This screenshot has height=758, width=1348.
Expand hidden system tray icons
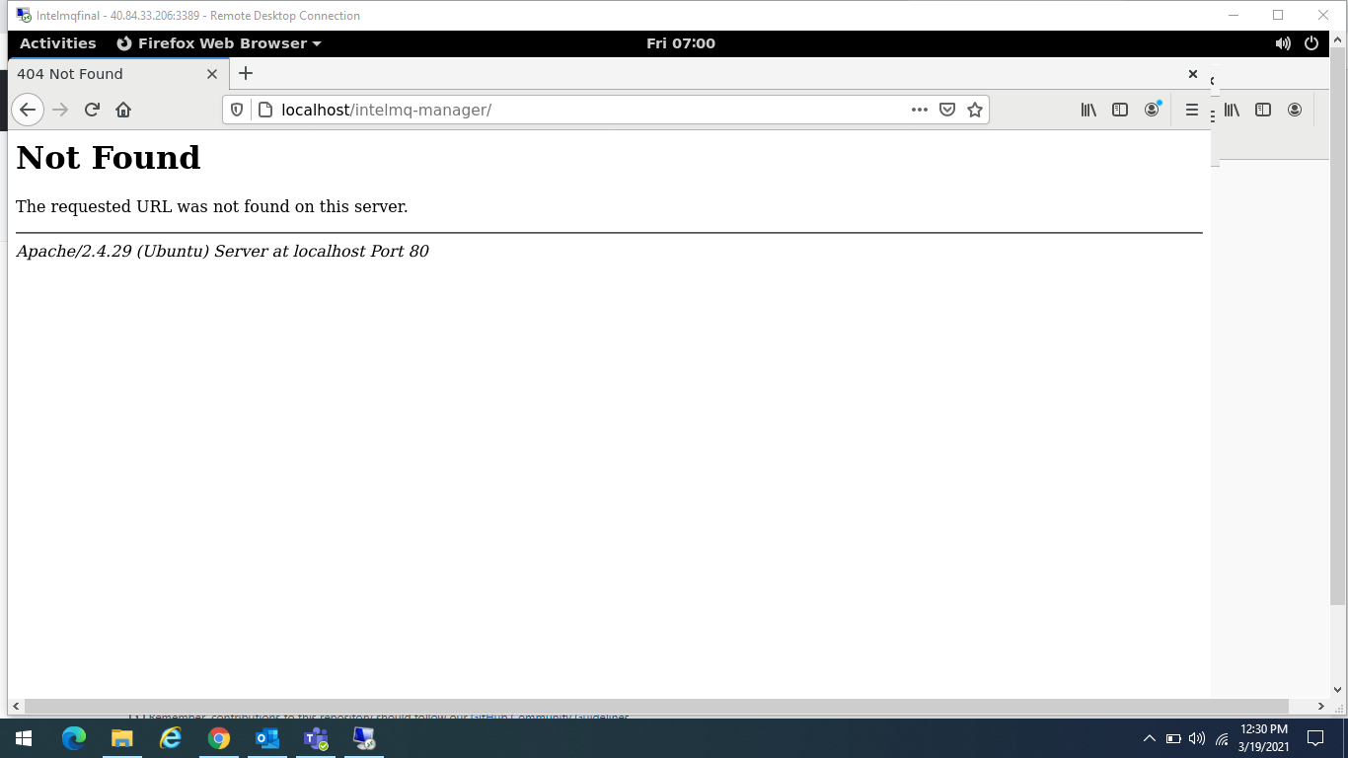click(x=1149, y=738)
